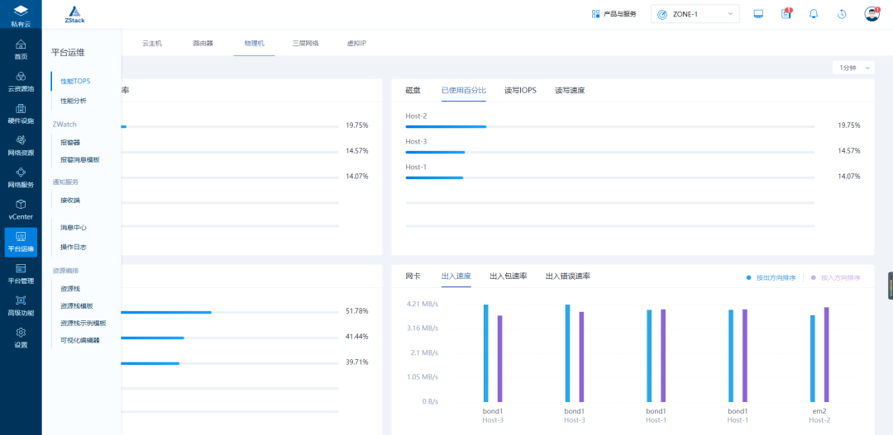Open the 首页 home icon in sidebar

(x=21, y=45)
